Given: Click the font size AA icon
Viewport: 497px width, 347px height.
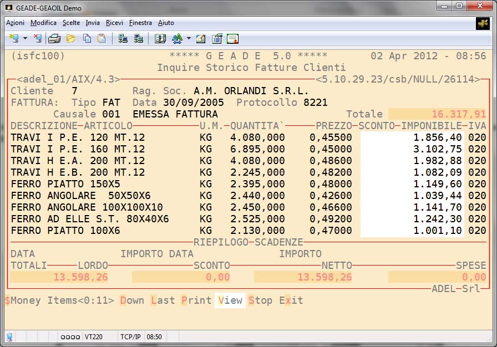Looking at the screenshot, I should click(x=177, y=39).
